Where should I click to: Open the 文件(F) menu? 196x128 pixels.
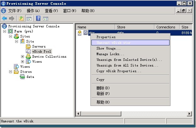pyautogui.click(x=15, y=11)
